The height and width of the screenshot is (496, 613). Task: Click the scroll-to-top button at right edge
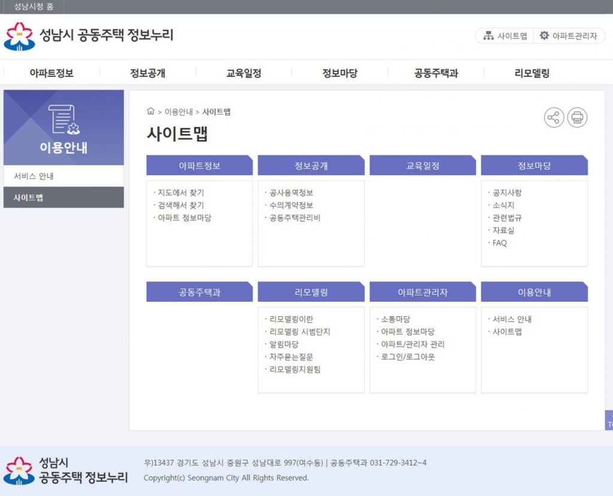609,420
